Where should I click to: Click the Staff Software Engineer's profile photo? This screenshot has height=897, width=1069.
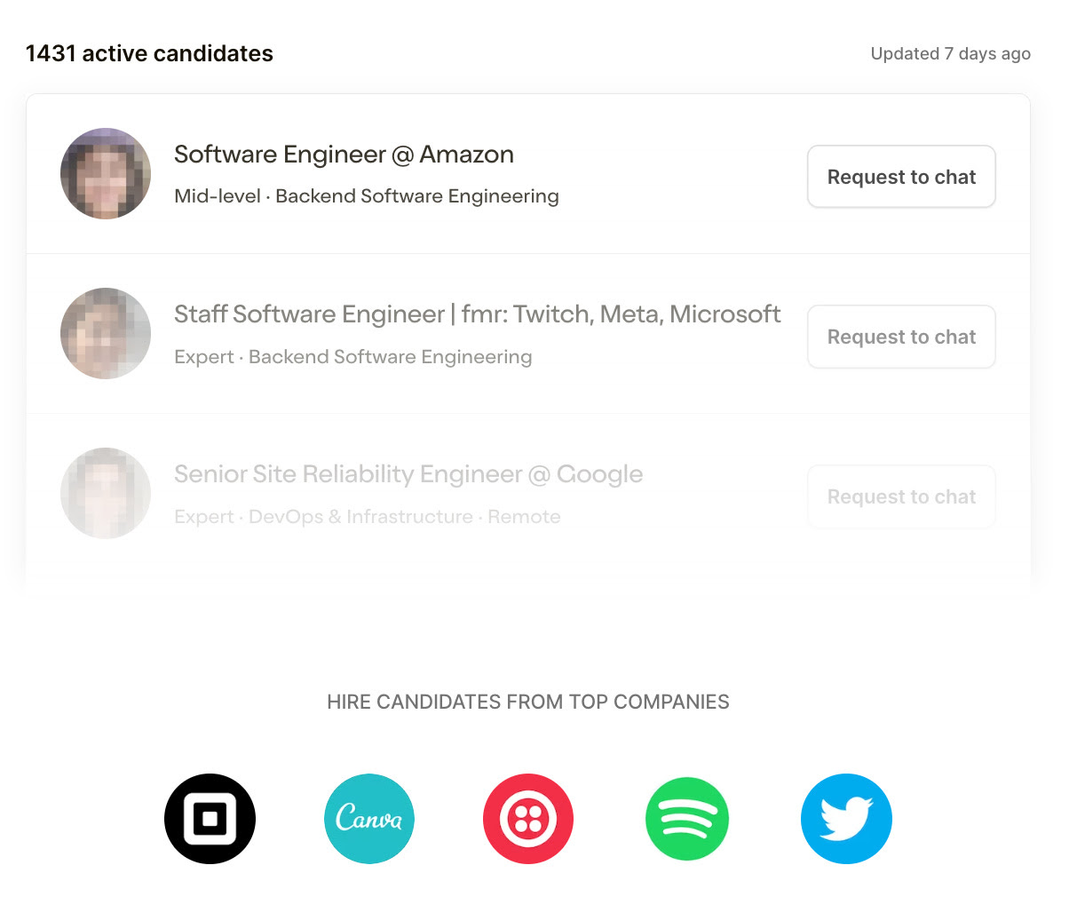[106, 333]
